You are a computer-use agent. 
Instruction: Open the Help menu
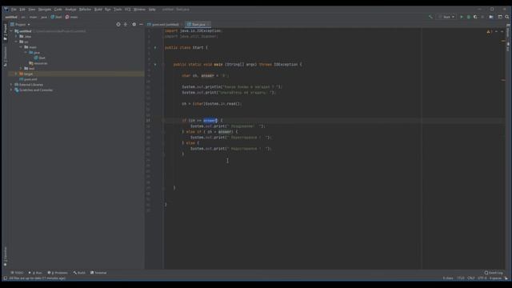coord(152,10)
